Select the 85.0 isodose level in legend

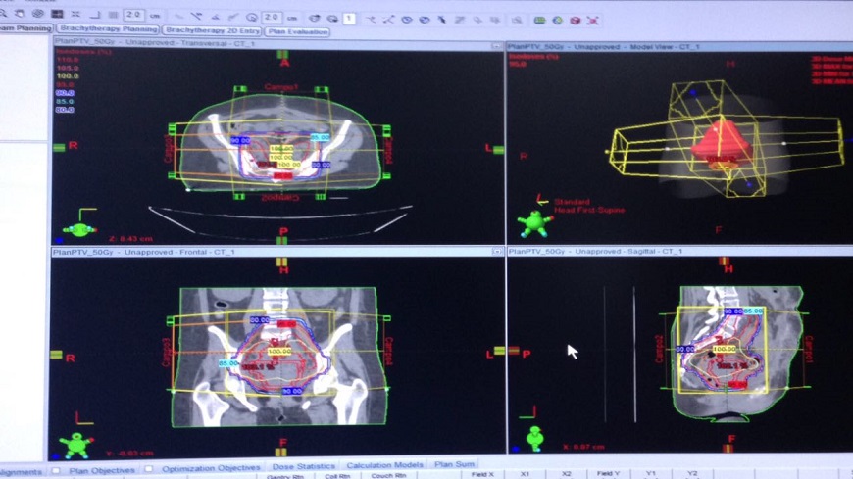65,101
